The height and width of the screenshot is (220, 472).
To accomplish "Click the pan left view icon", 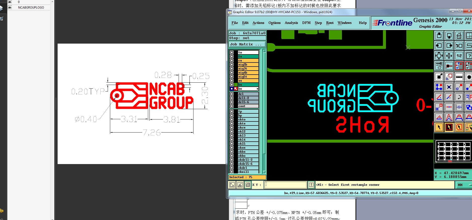I will pyautogui.click(x=439, y=46).
